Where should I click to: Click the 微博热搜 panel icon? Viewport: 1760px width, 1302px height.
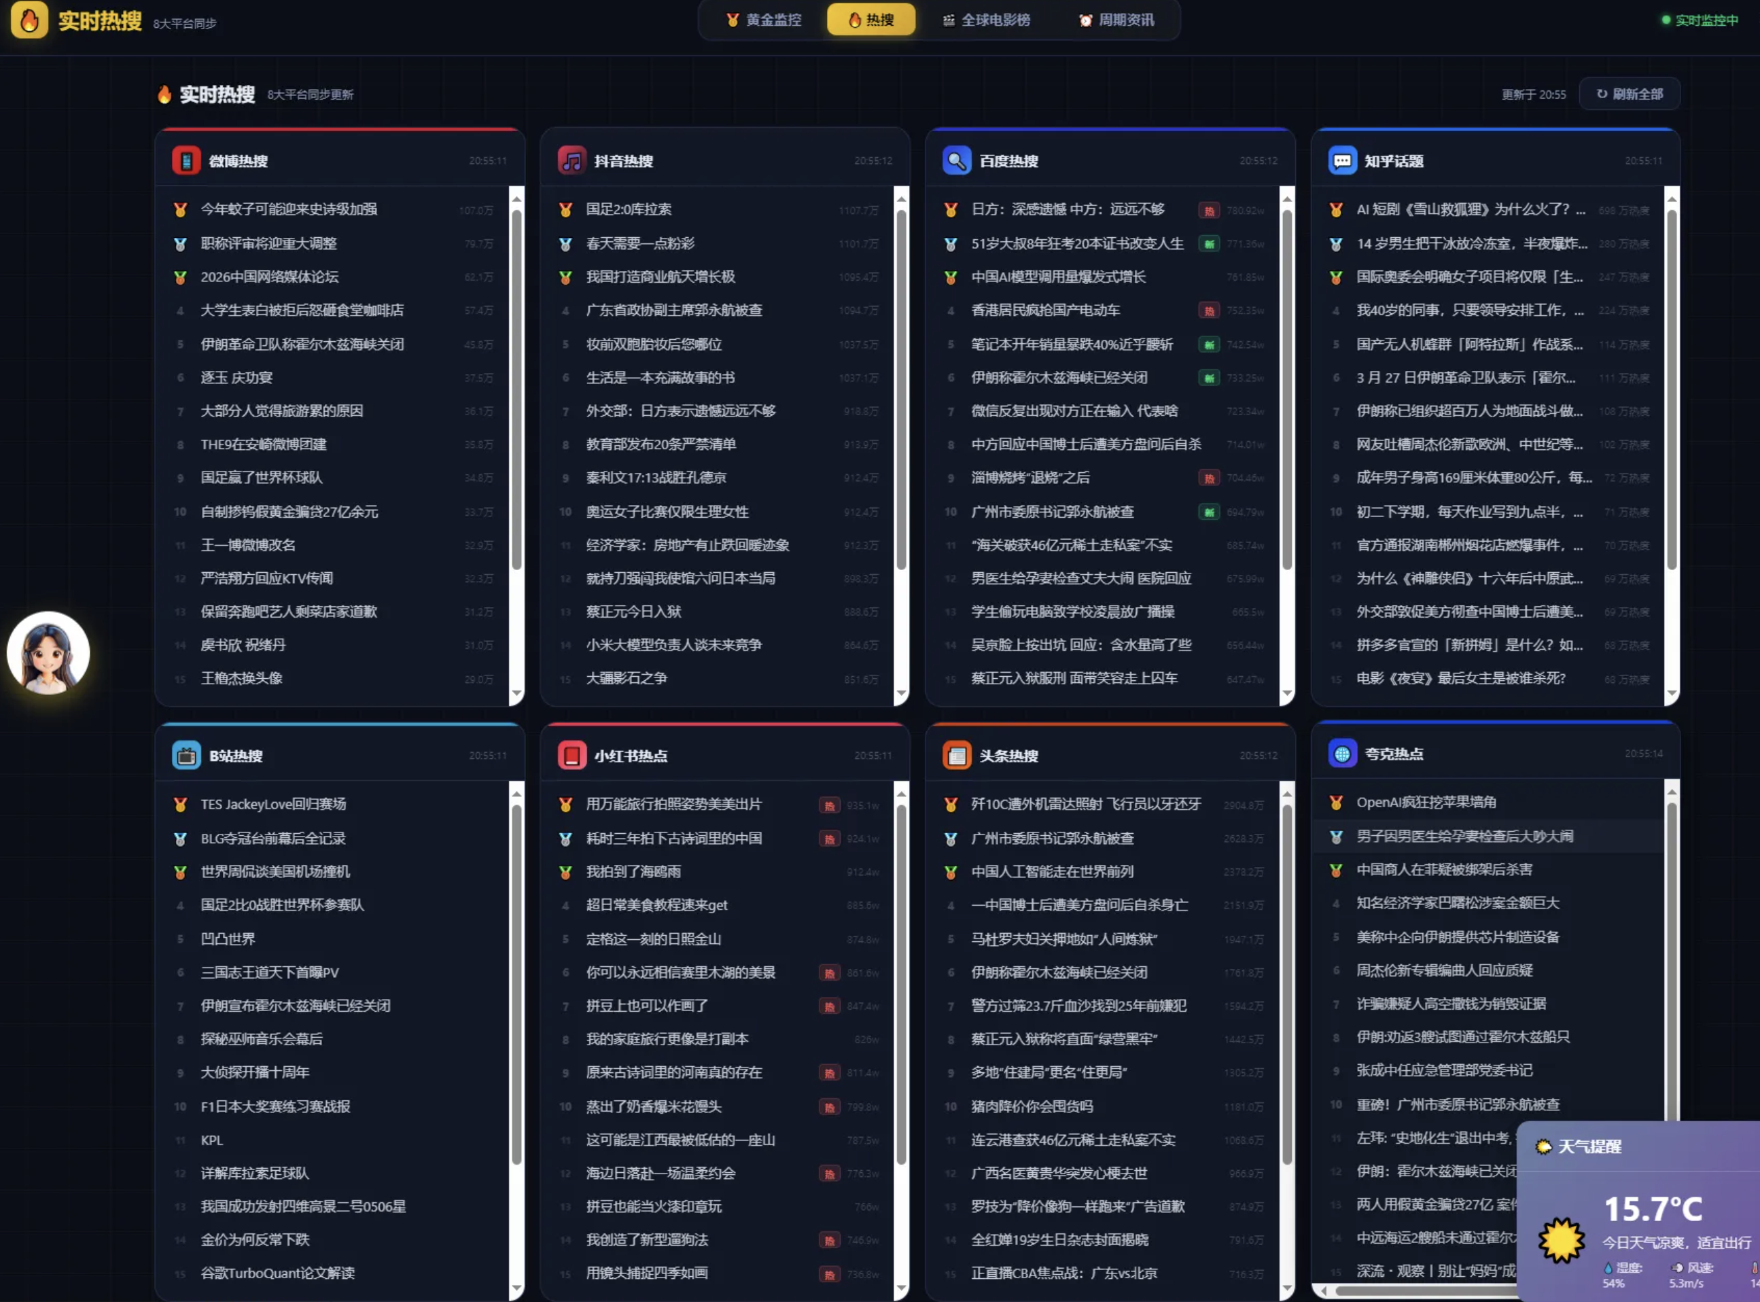tap(186, 160)
